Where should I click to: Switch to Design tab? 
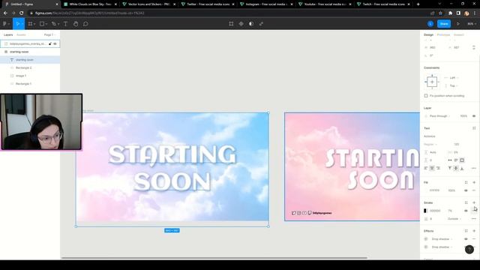coord(428,35)
